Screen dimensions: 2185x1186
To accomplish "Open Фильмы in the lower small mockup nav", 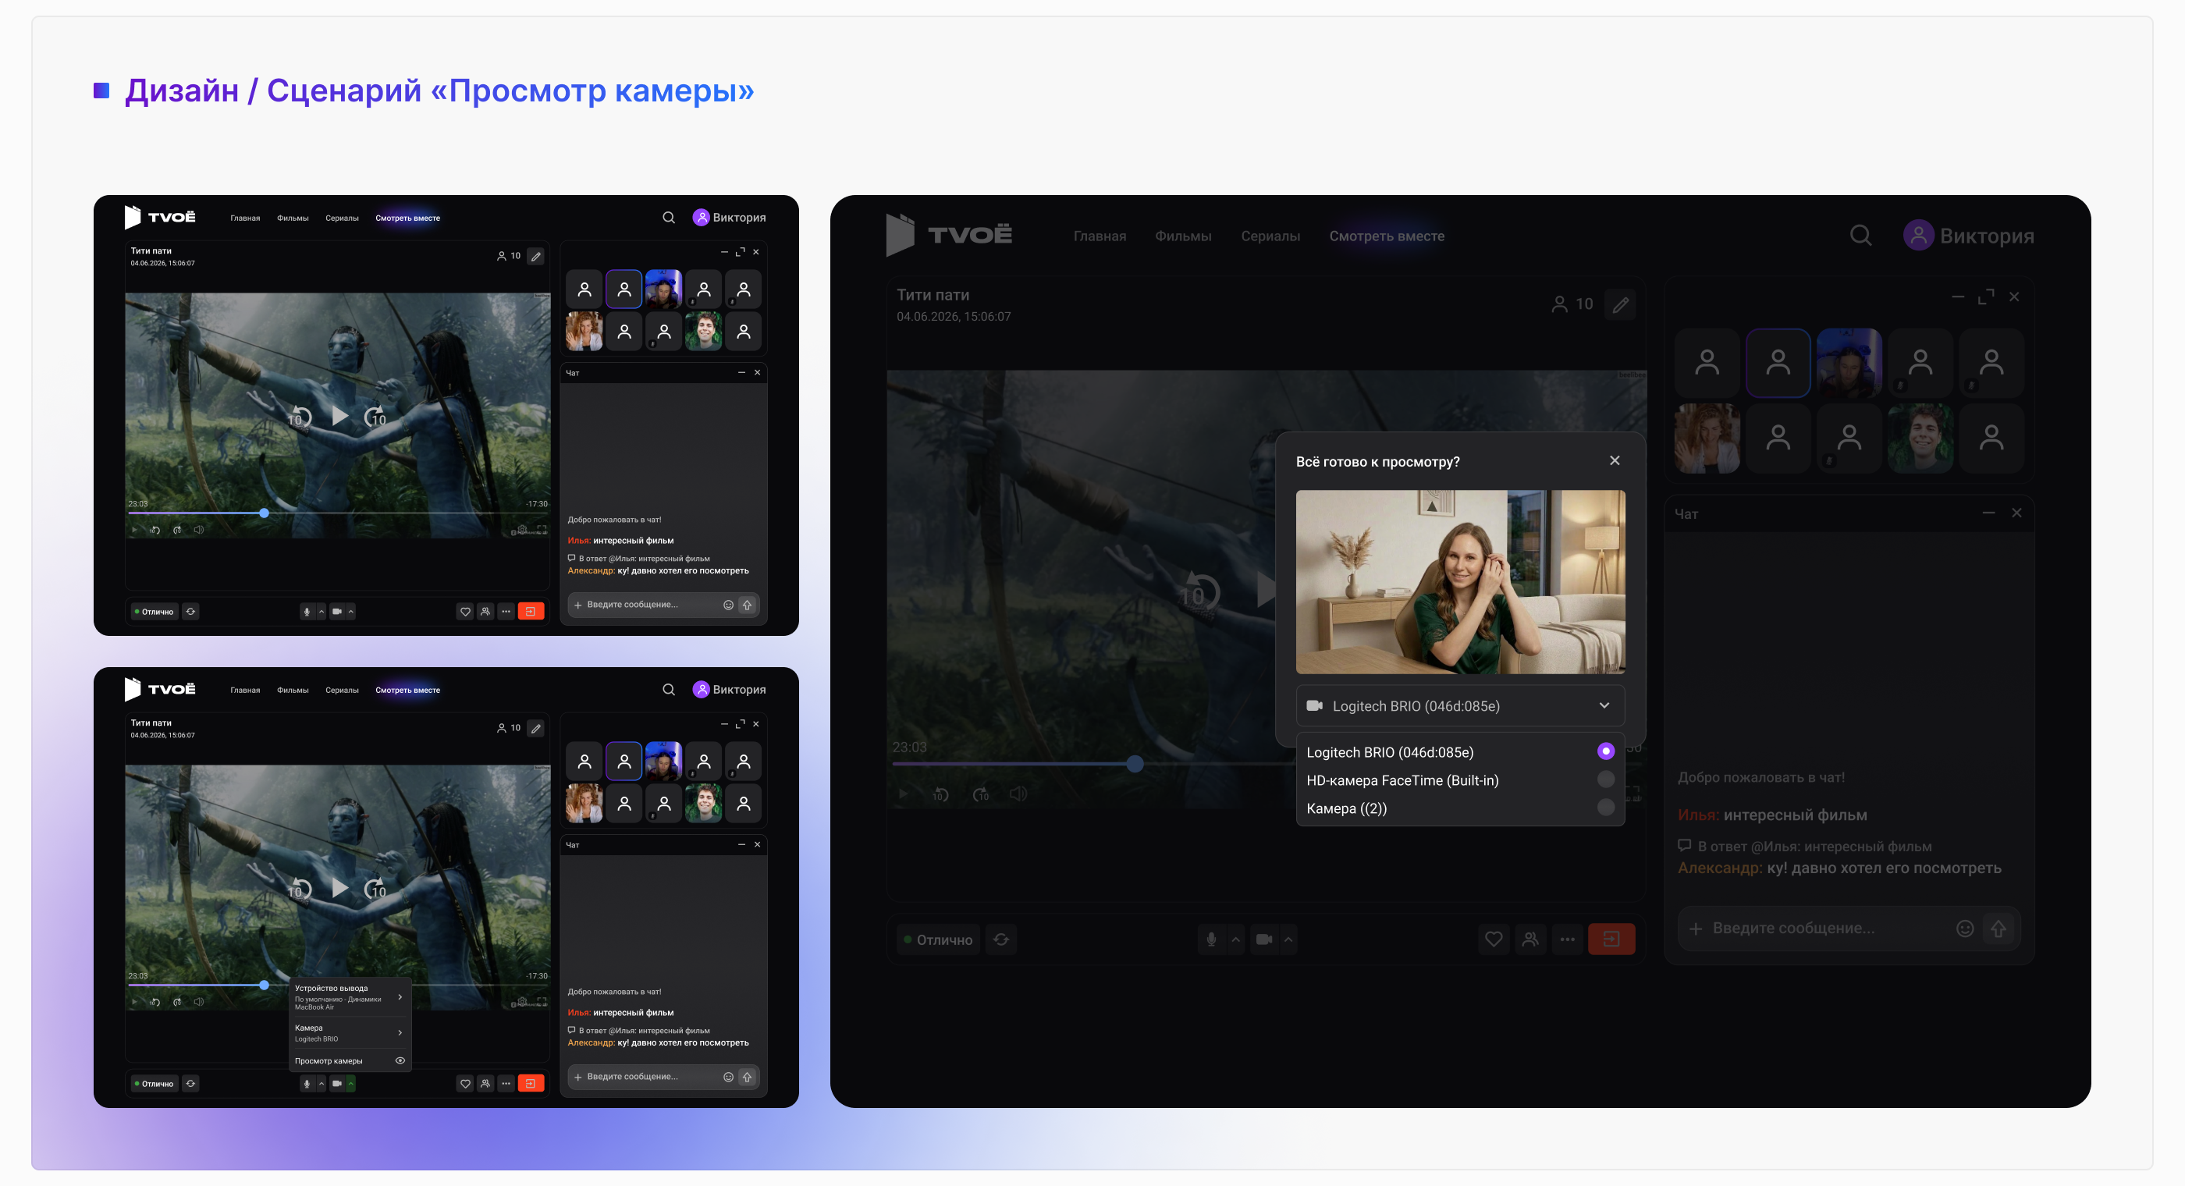I will [x=293, y=691].
